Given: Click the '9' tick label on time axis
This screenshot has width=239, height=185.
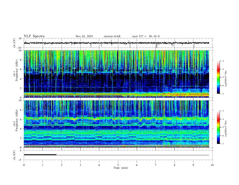Looking at the screenshot, I should click(193, 165).
